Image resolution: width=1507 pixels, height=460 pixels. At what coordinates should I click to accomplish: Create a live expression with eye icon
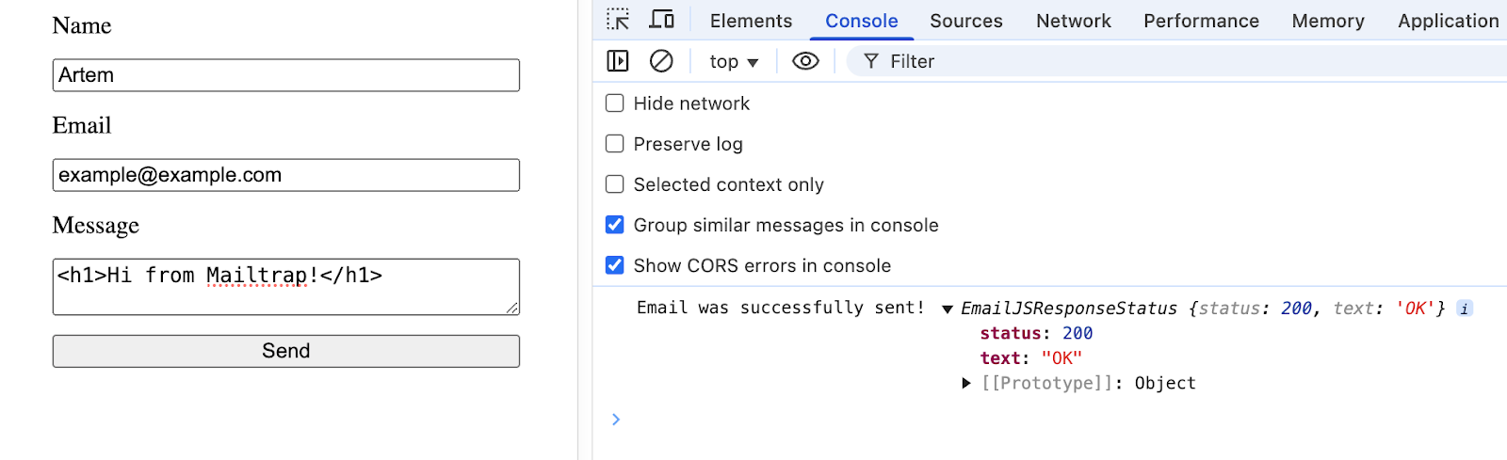click(805, 61)
